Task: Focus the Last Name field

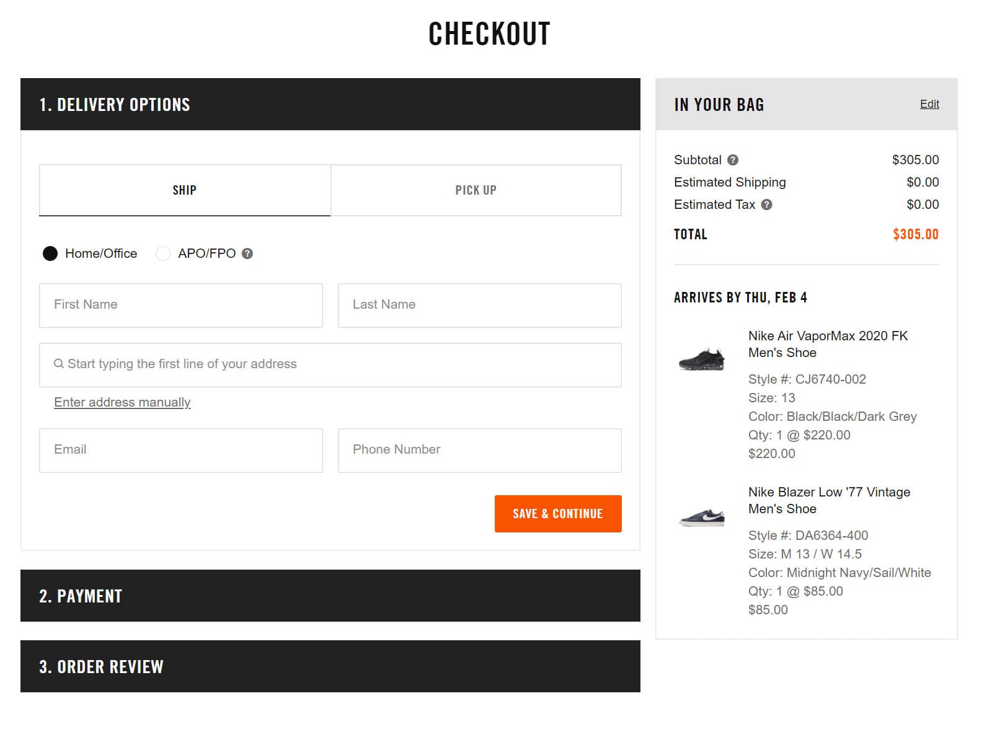Action: (480, 306)
